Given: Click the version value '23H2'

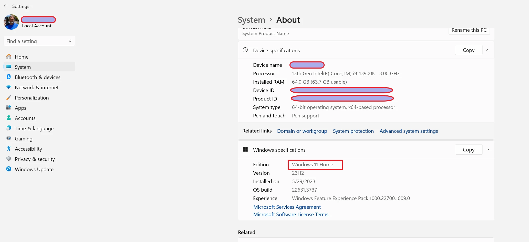Looking at the screenshot, I should (x=298, y=173).
